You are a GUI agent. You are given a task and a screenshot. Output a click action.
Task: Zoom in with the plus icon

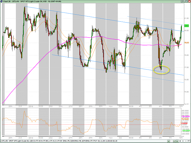(183, 141)
